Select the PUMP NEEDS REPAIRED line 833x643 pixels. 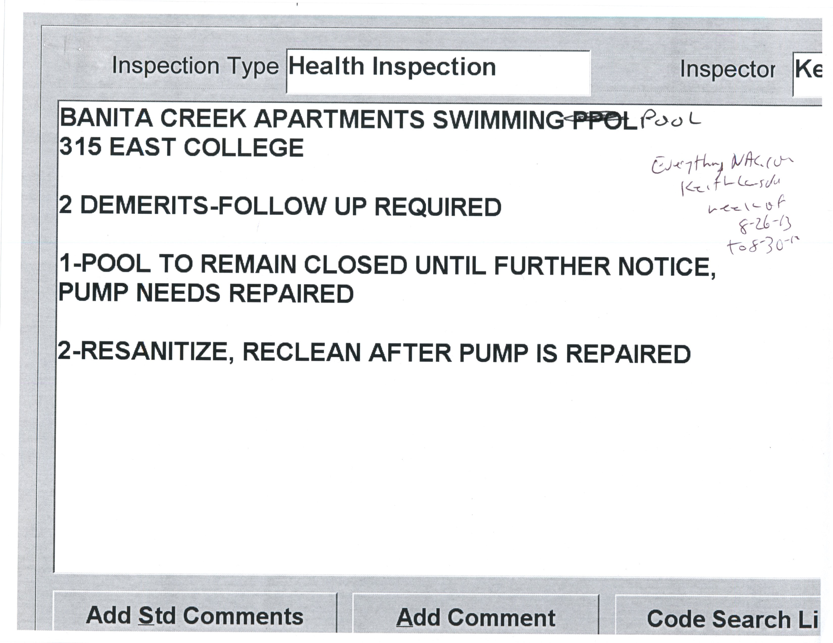(x=206, y=293)
